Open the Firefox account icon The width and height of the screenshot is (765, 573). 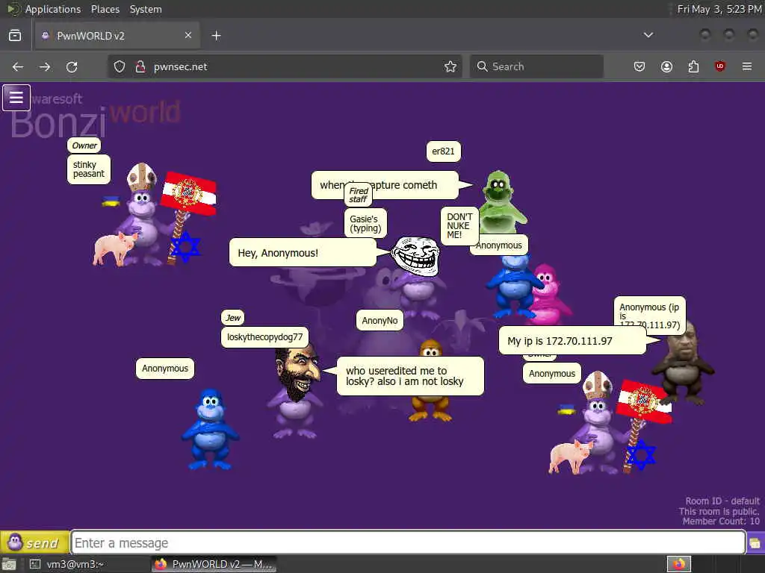point(666,66)
